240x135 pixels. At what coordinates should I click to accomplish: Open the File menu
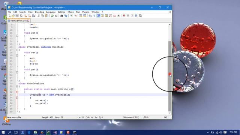9,12
